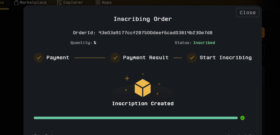The image size is (280, 135).
Task: Open the Marketplace tab
Action: (x=33, y=3)
